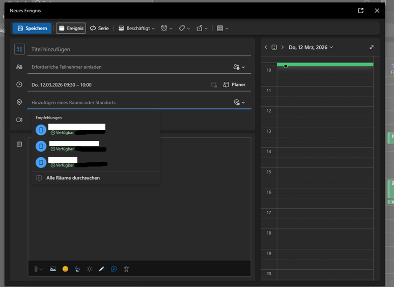Click Alle Räume durchsuchen

(96, 178)
